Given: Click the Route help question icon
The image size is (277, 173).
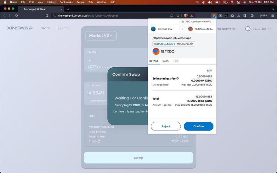Looking at the screenshot, I should [99, 142].
